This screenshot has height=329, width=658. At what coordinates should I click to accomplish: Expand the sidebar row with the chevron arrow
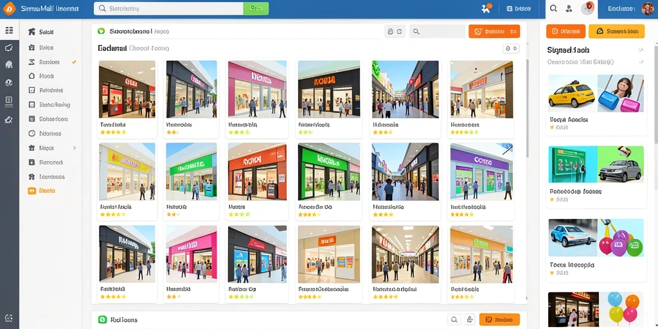pos(51,148)
